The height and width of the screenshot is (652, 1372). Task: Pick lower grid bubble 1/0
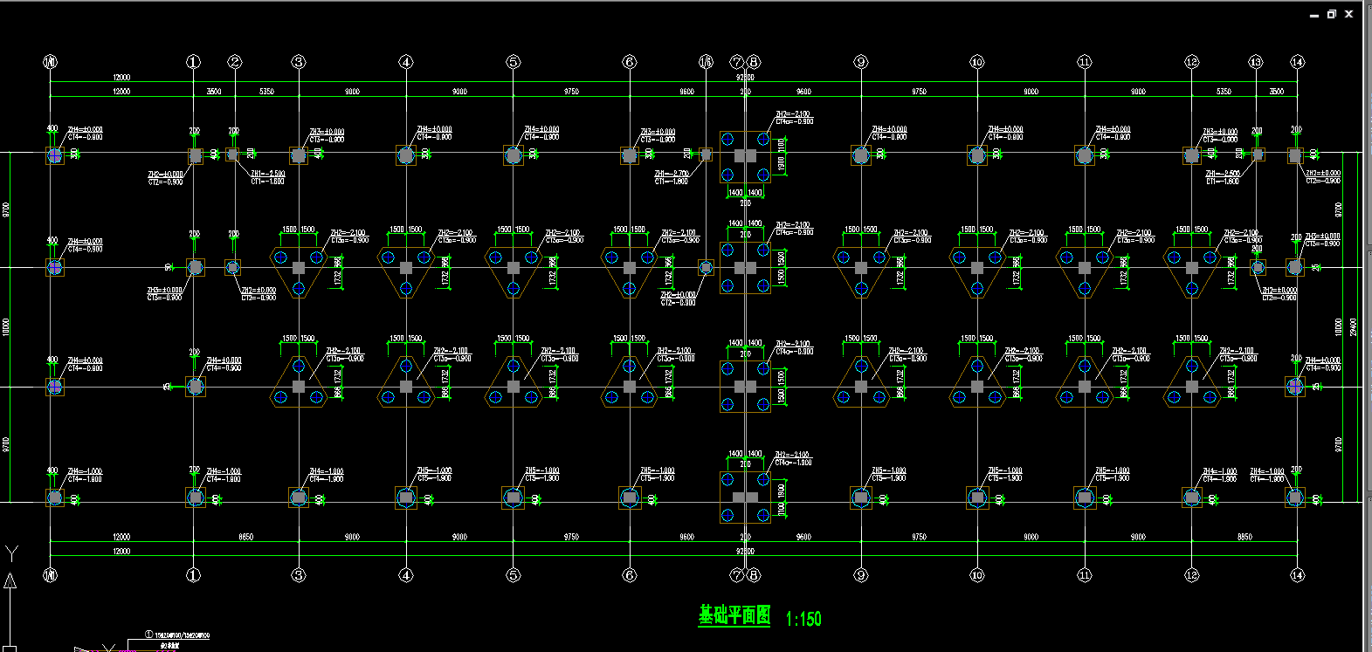coord(50,575)
